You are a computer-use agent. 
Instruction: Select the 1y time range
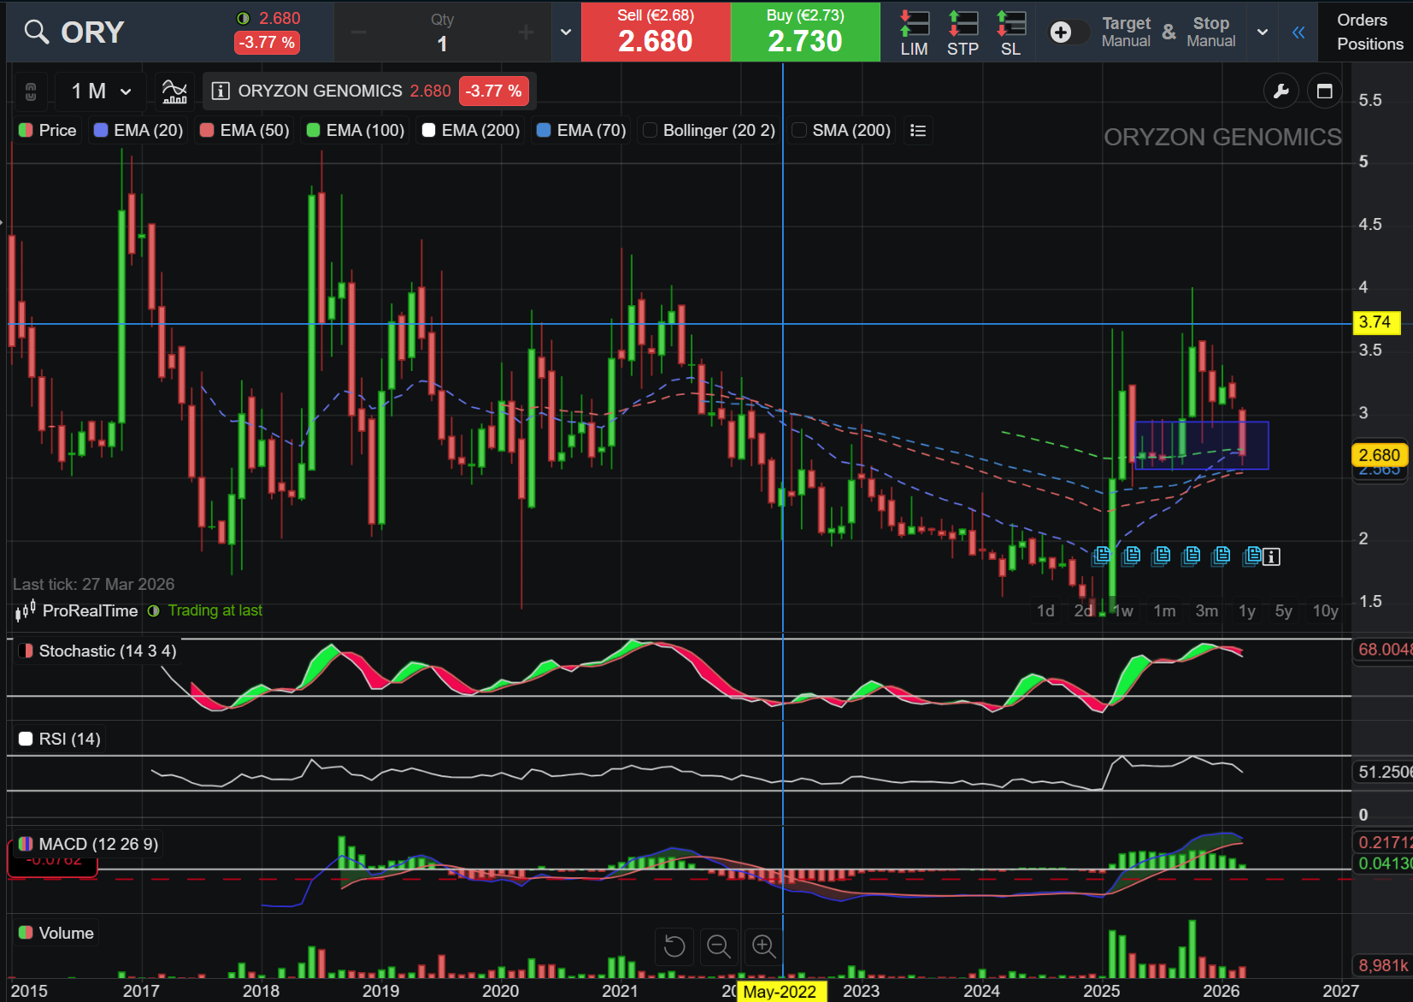tap(1246, 610)
